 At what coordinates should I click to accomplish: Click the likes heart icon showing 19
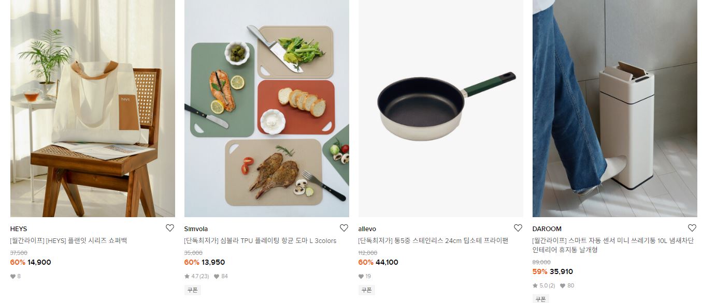click(361, 276)
